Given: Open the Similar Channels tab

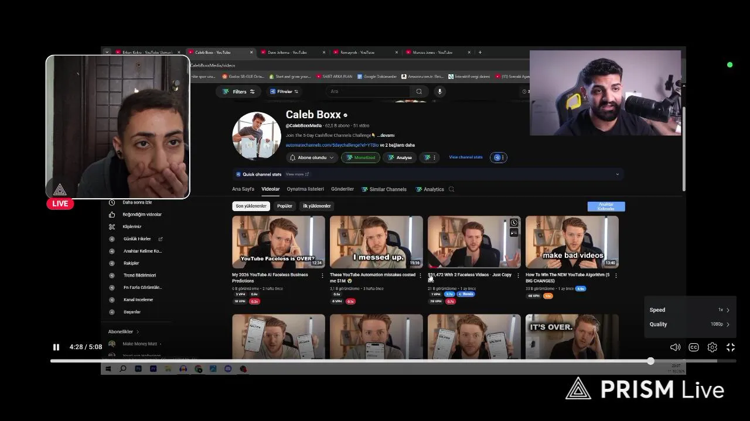Looking at the screenshot, I should pyautogui.click(x=384, y=189).
